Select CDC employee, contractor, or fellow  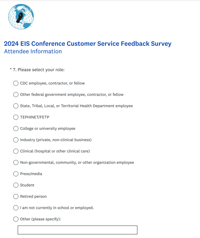pos(16,83)
